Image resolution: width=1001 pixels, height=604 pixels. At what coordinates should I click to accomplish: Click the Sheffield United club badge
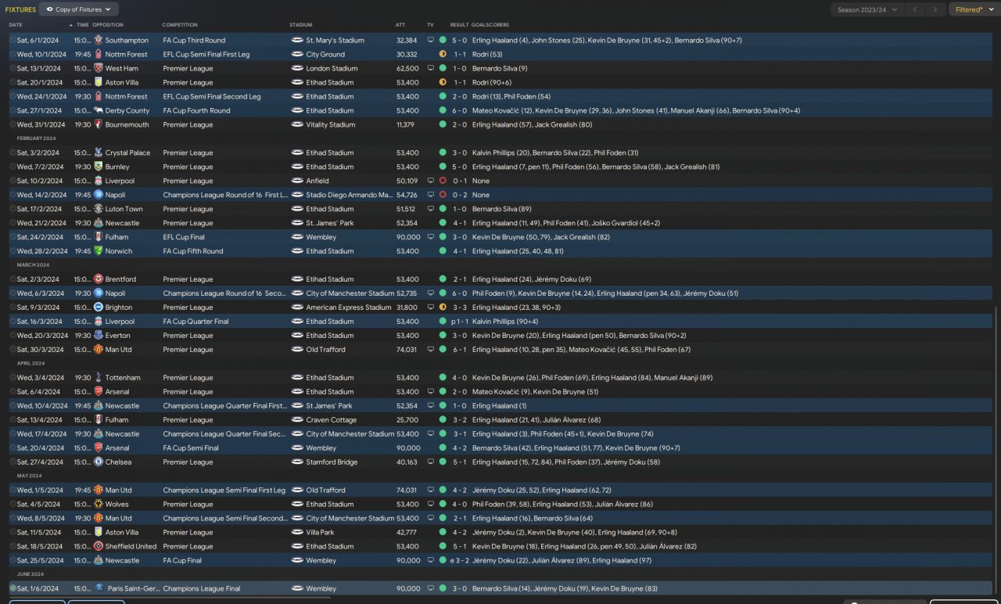click(x=99, y=547)
